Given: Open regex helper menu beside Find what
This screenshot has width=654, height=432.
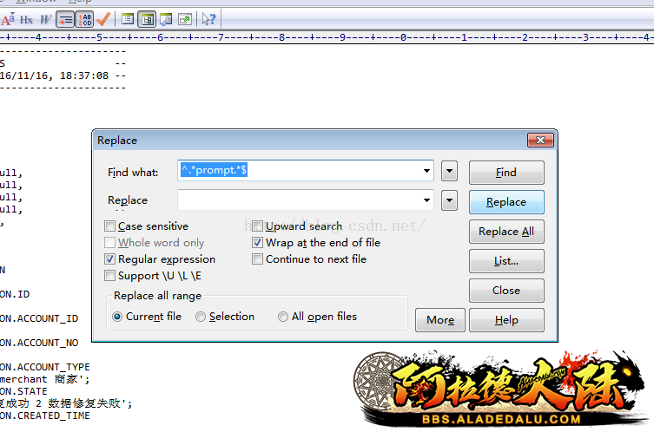Looking at the screenshot, I should (x=449, y=171).
